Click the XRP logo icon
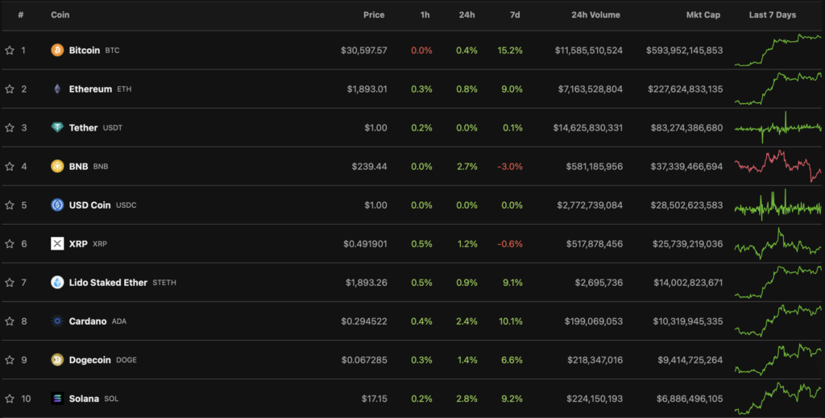 click(x=57, y=243)
